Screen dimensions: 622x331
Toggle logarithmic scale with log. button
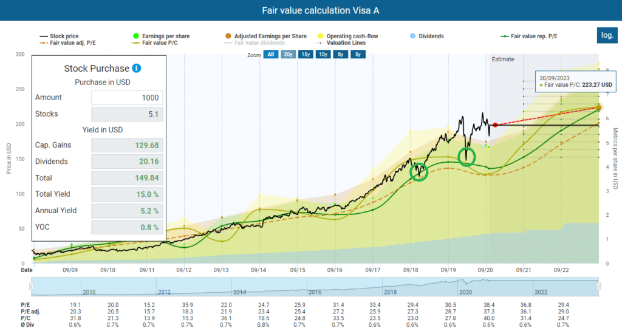(x=607, y=35)
